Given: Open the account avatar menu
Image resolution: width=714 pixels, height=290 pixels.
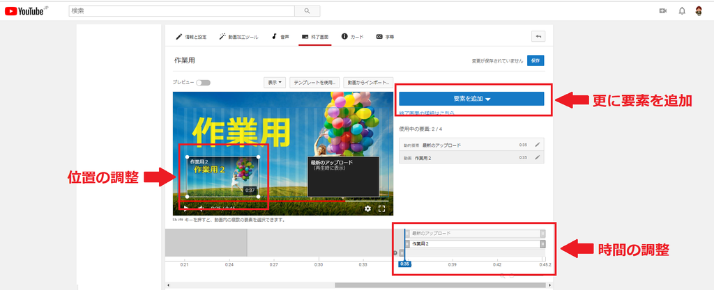Looking at the screenshot, I should click(x=699, y=11).
